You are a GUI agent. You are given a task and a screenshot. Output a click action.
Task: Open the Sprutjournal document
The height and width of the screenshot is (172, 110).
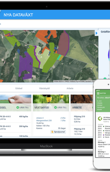[58, 132]
